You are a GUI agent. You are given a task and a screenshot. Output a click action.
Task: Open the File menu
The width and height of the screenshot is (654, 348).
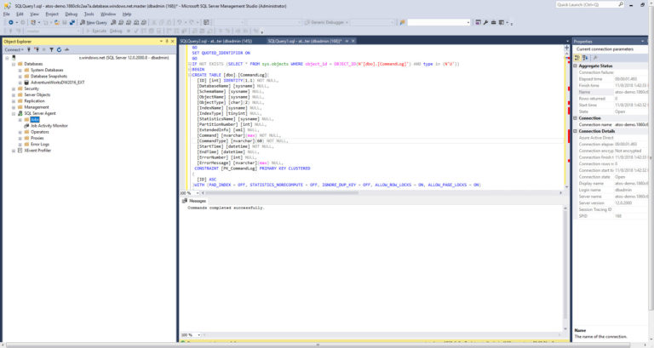click(7, 14)
